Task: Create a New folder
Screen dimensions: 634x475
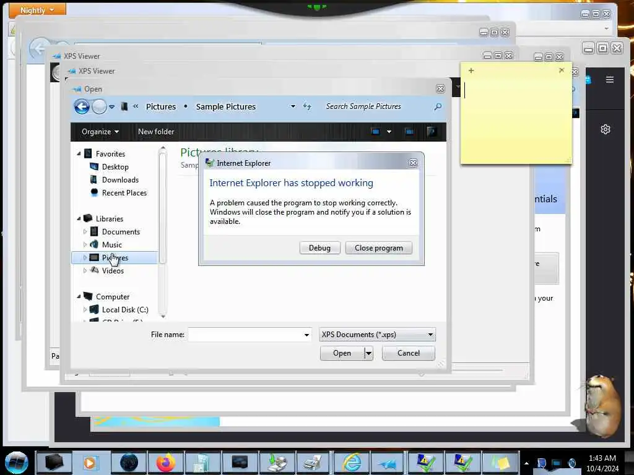Action: (156, 132)
